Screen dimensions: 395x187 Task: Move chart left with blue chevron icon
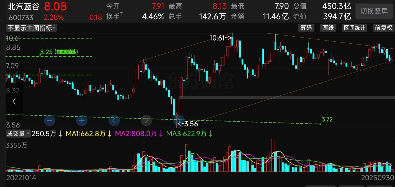(114, 121)
